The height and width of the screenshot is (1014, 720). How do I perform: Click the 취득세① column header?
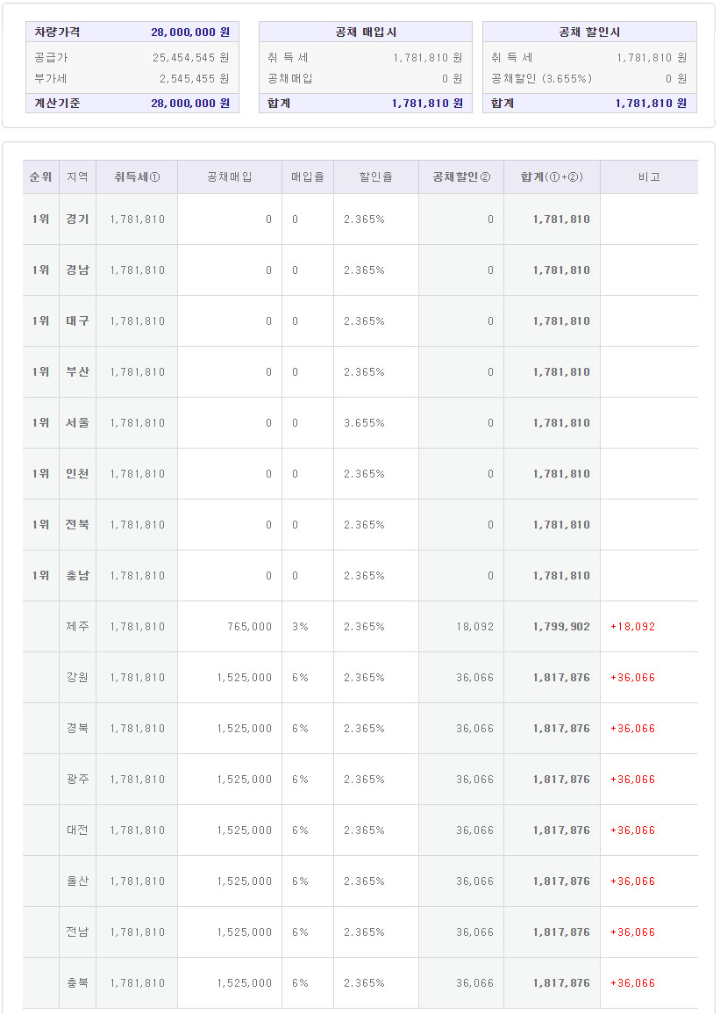137,176
